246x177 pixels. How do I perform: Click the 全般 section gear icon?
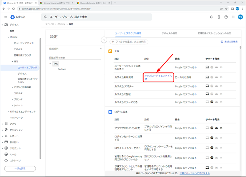[x=110, y=51]
